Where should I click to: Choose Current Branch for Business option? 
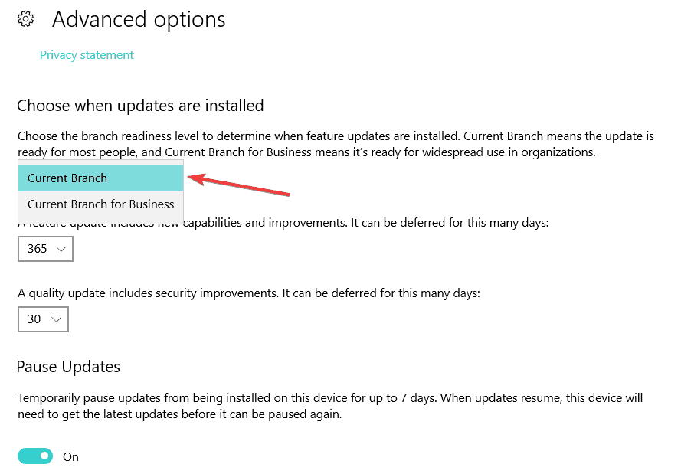tap(100, 204)
